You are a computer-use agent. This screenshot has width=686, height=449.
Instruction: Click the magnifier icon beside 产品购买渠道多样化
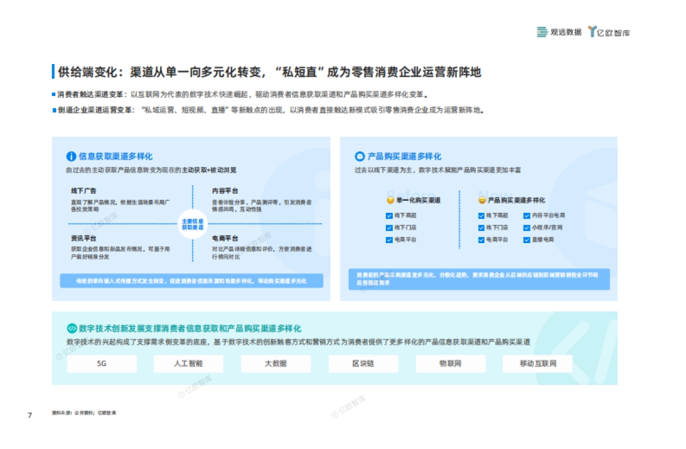pos(360,156)
